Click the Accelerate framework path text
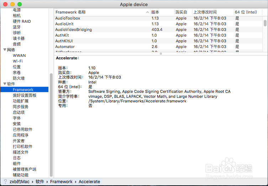 [137, 101]
